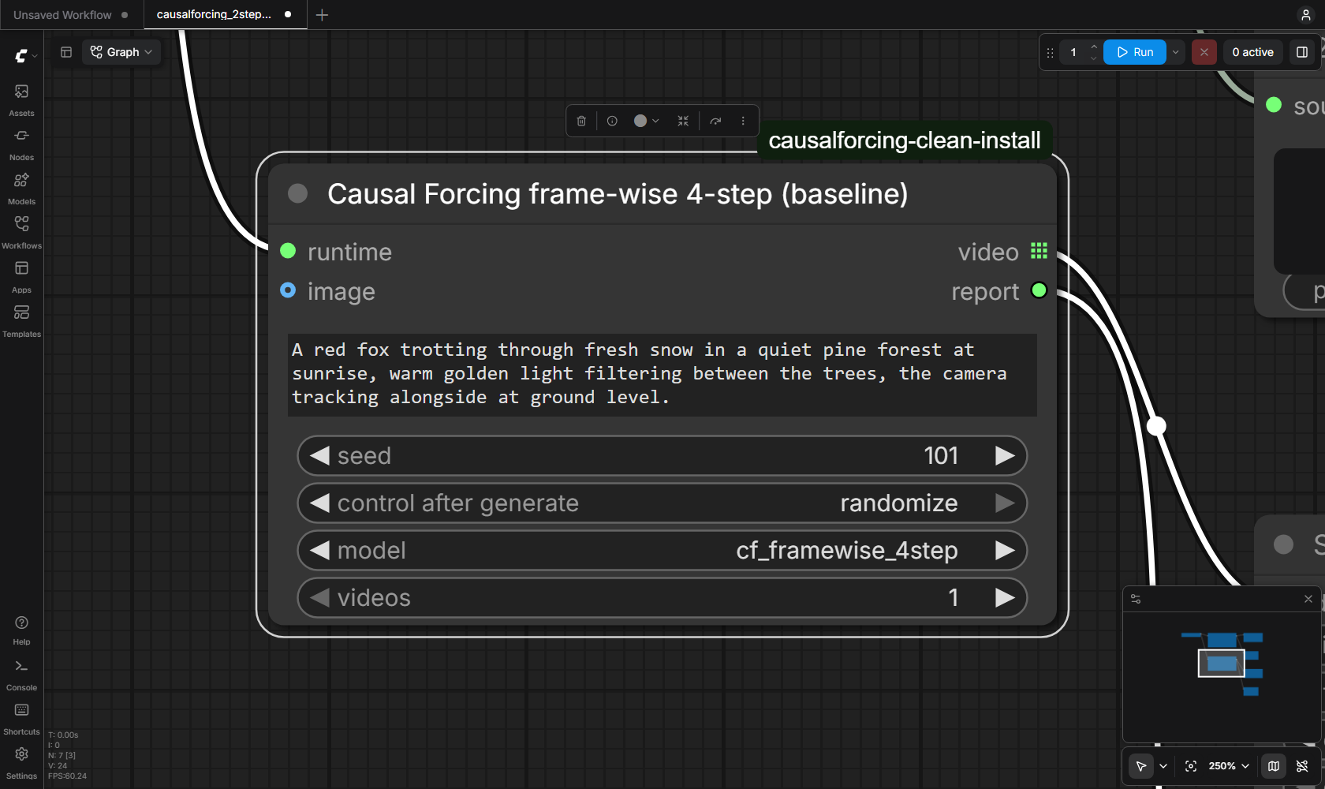Open the Nodes library panel
1325x789 pixels.
point(21,144)
